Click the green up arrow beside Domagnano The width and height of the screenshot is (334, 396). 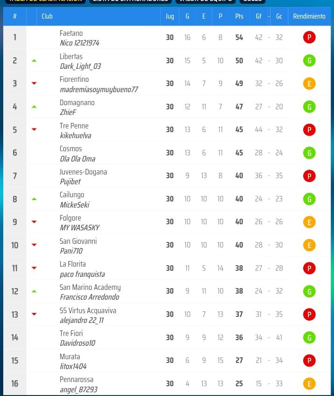pyautogui.click(x=34, y=107)
